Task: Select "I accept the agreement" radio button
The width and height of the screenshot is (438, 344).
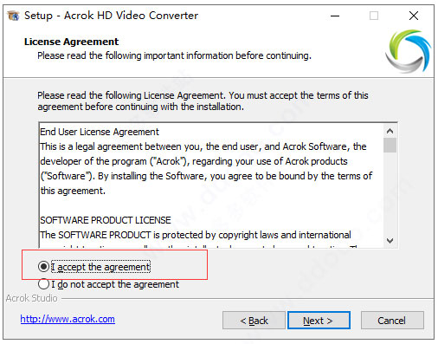Action: tap(43, 267)
